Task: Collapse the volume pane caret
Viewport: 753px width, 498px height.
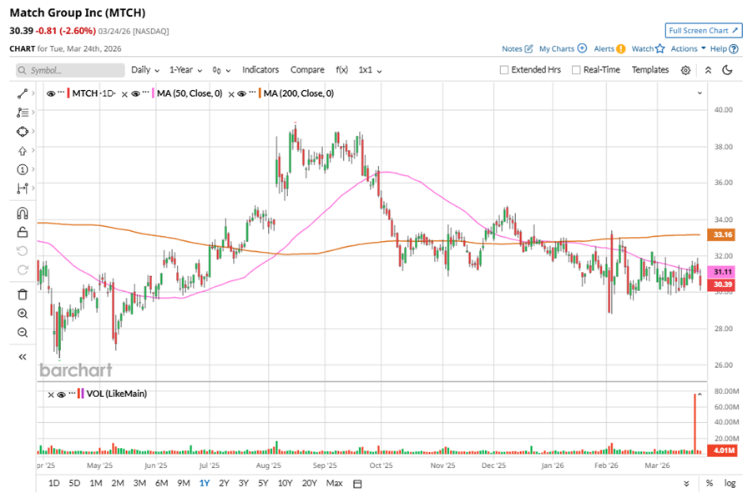Action: click(x=700, y=395)
